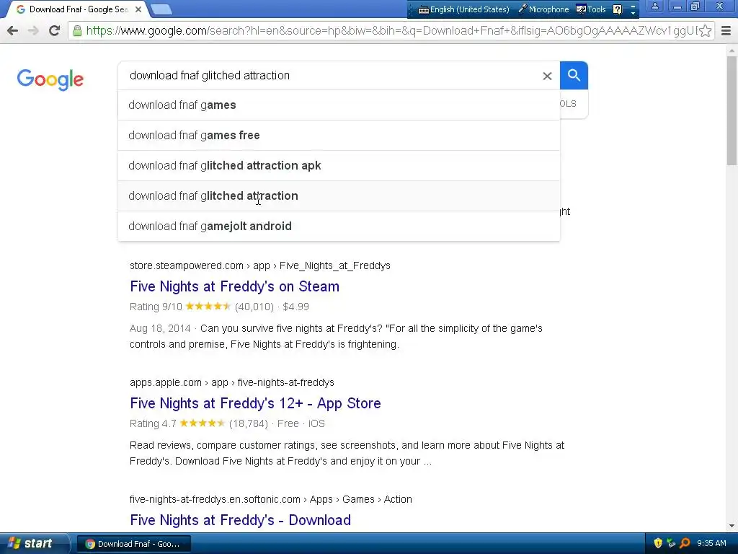
Task: Click the 9:35 AM taskbar clock
Action: (711, 543)
